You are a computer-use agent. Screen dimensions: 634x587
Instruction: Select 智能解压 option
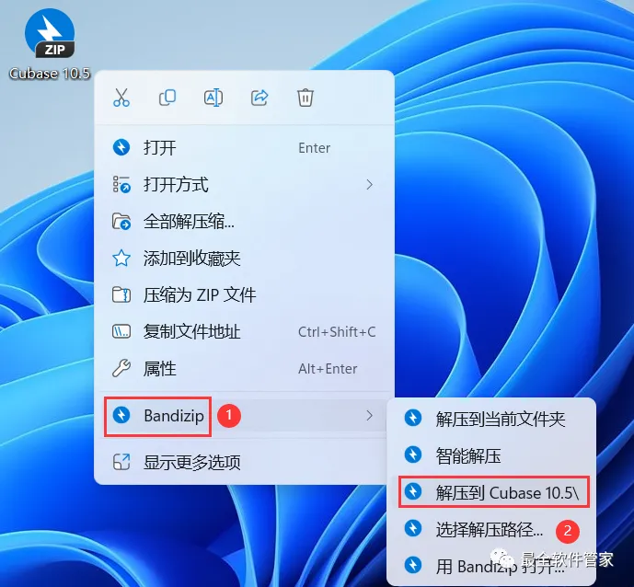click(491, 455)
